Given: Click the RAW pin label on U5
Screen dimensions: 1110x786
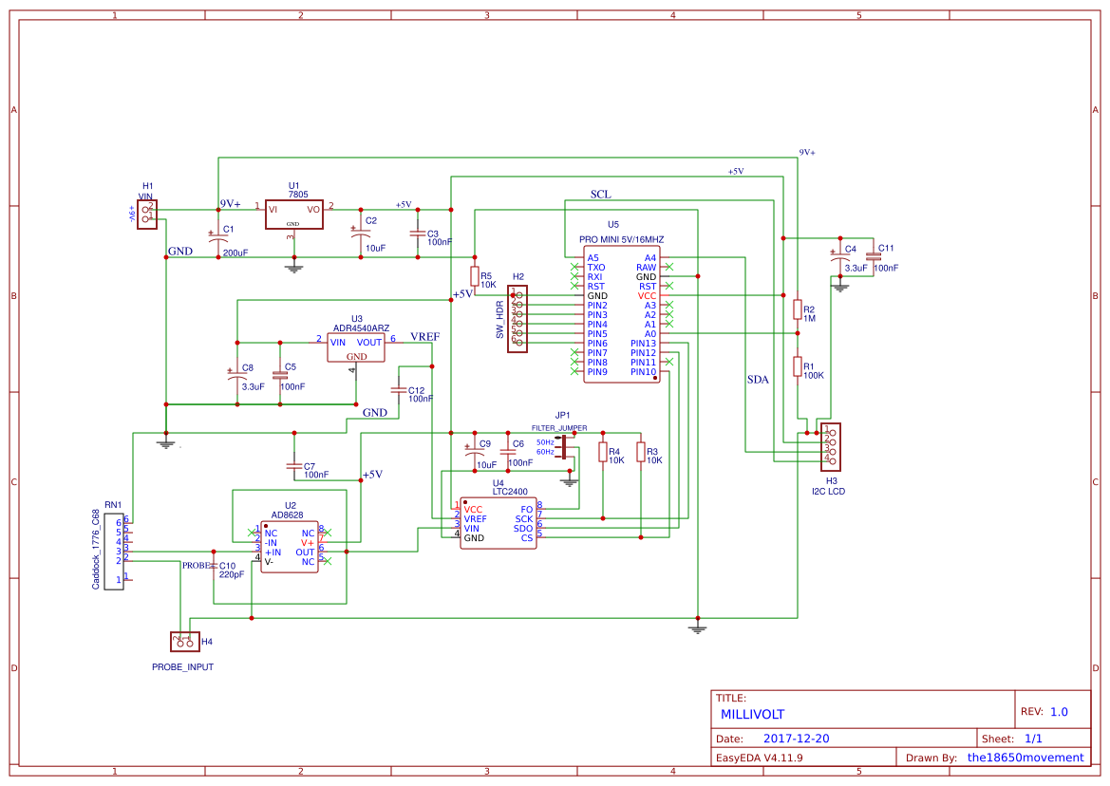Looking at the screenshot, I should pyautogui.click(x=647, y=268).
